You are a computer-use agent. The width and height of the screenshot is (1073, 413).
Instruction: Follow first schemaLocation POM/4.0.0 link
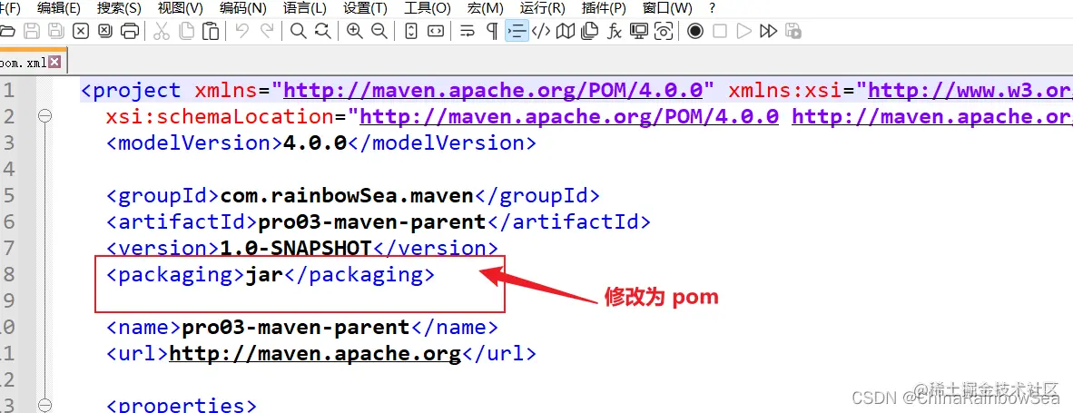(569, 117)
